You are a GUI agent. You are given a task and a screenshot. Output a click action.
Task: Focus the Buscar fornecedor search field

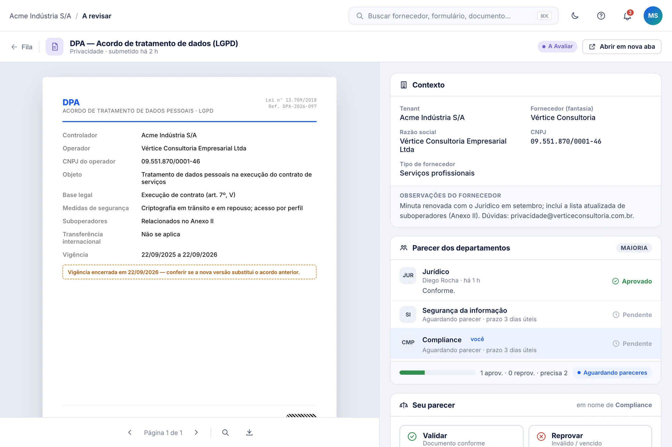[453, 16]
